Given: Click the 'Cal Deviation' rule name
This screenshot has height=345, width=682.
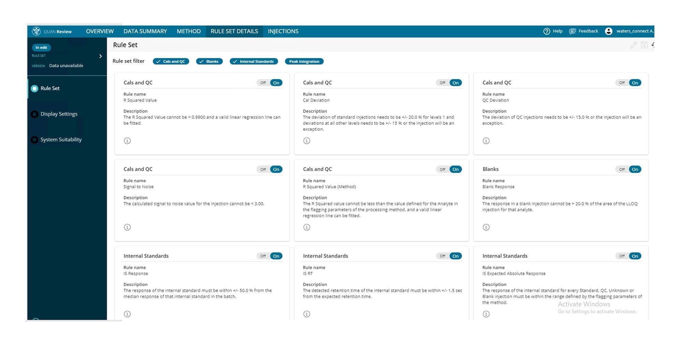Looking at the screenshot, I should (316, 100).
